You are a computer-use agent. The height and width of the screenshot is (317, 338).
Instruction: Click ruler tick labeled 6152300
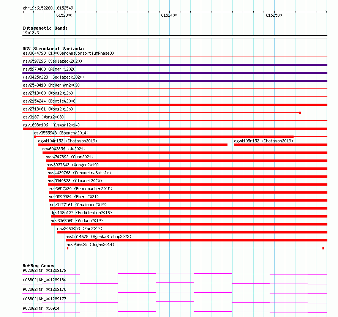click(x=64, y=15)
